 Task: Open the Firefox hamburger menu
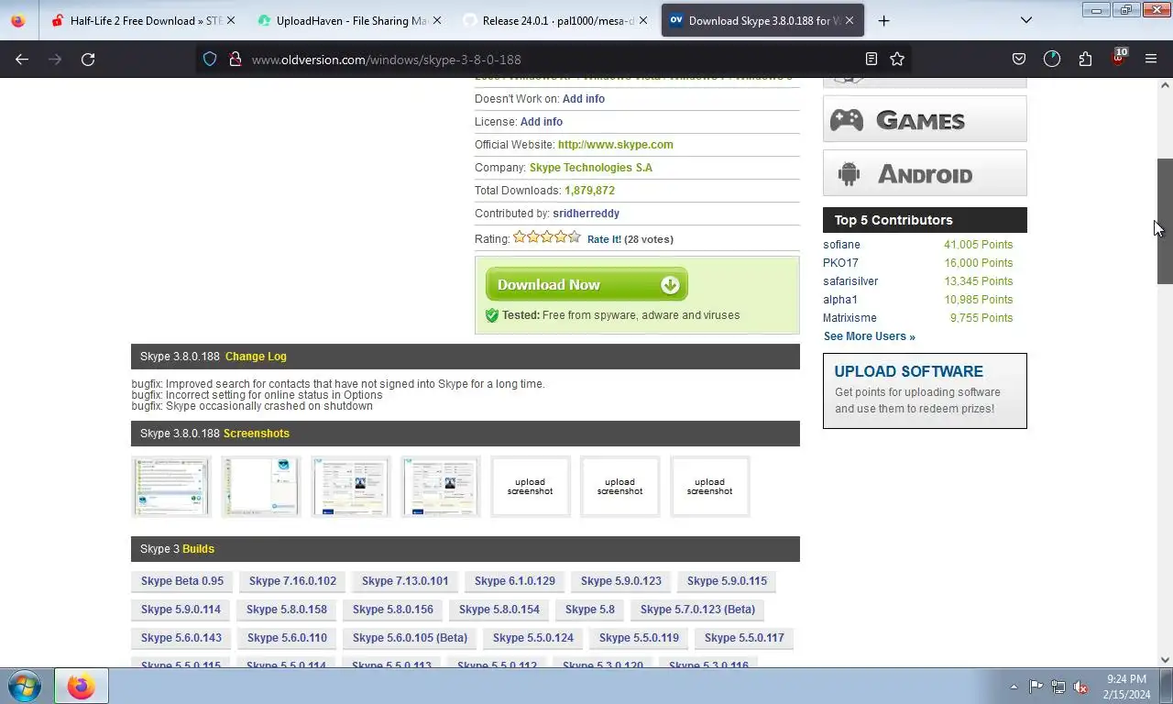pyautogui.click(x=1151, y=59)
